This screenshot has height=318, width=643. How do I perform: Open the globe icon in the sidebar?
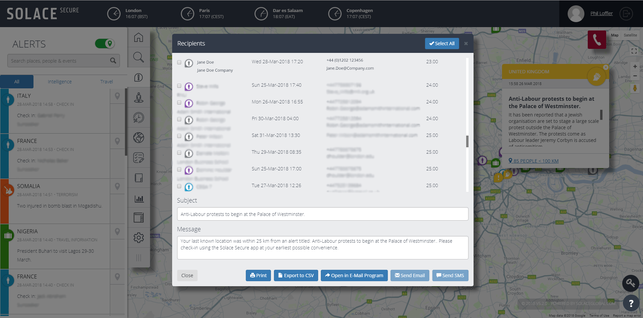click(x=139, y=138)
